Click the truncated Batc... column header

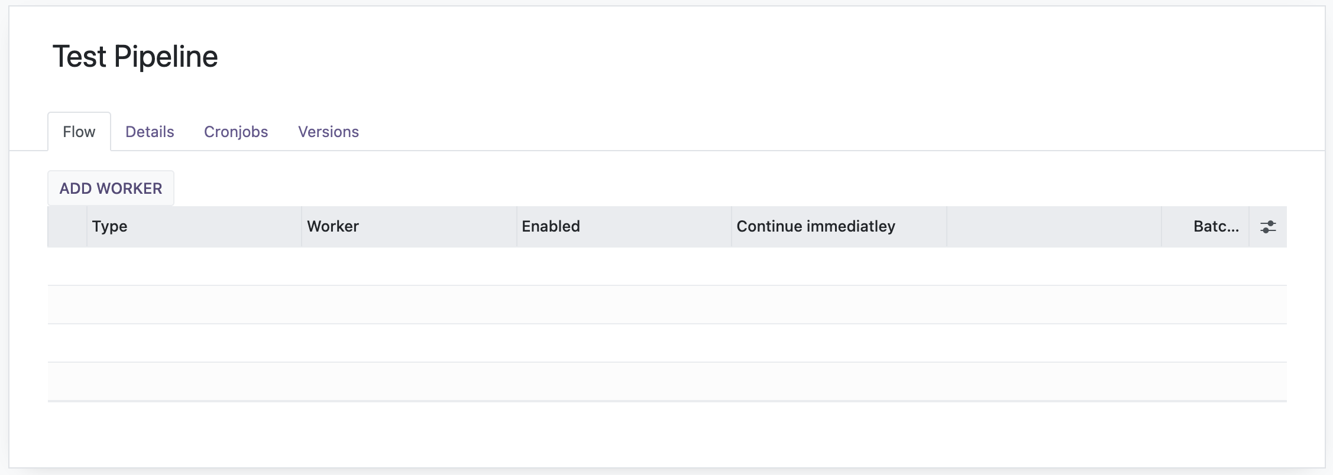point(1205,227)
